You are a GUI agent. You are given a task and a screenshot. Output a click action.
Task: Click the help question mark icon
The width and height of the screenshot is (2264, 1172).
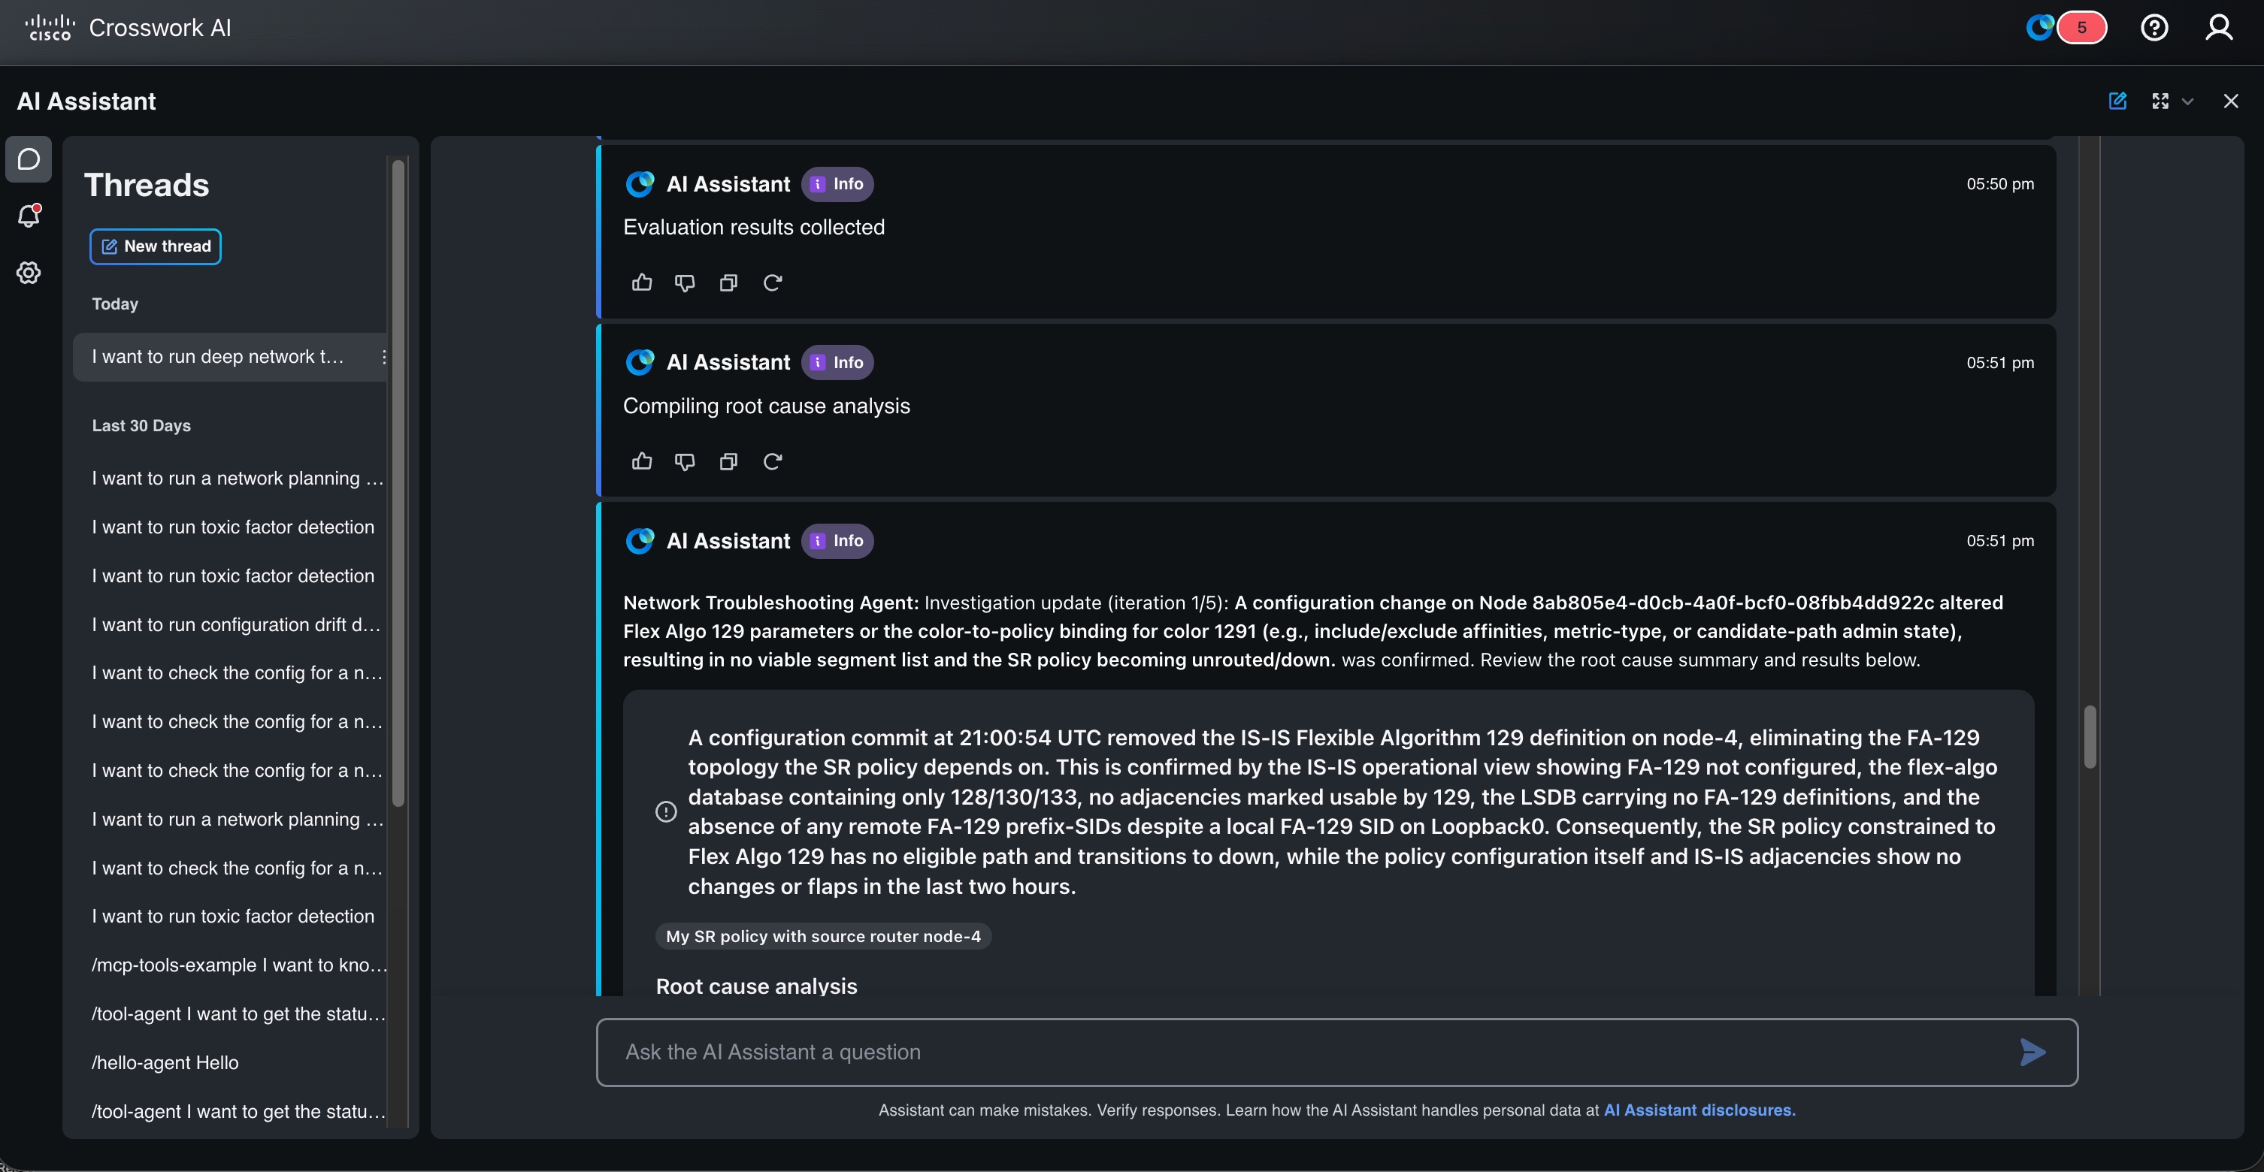2154,27
